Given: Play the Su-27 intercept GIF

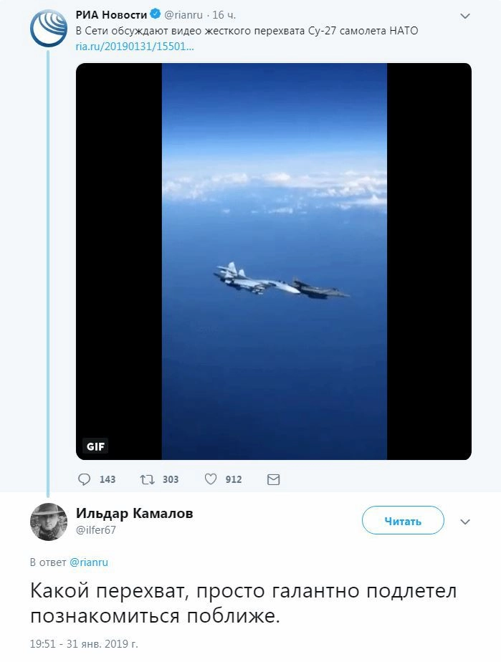Looking at the screenshot, I should tap(274, 262).
